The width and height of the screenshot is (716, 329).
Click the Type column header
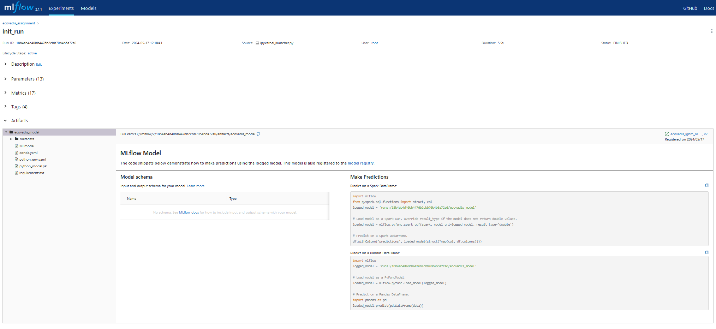click(x=233, y=199)
